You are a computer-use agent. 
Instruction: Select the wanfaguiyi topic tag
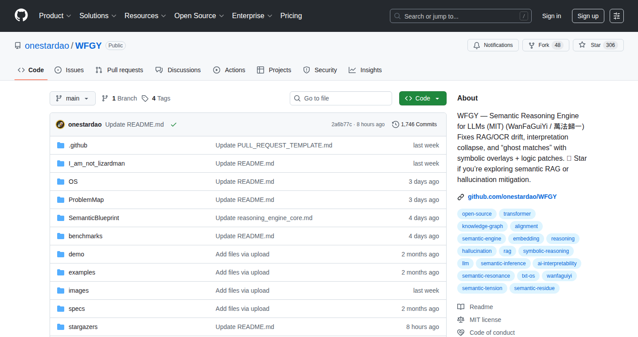559,276
